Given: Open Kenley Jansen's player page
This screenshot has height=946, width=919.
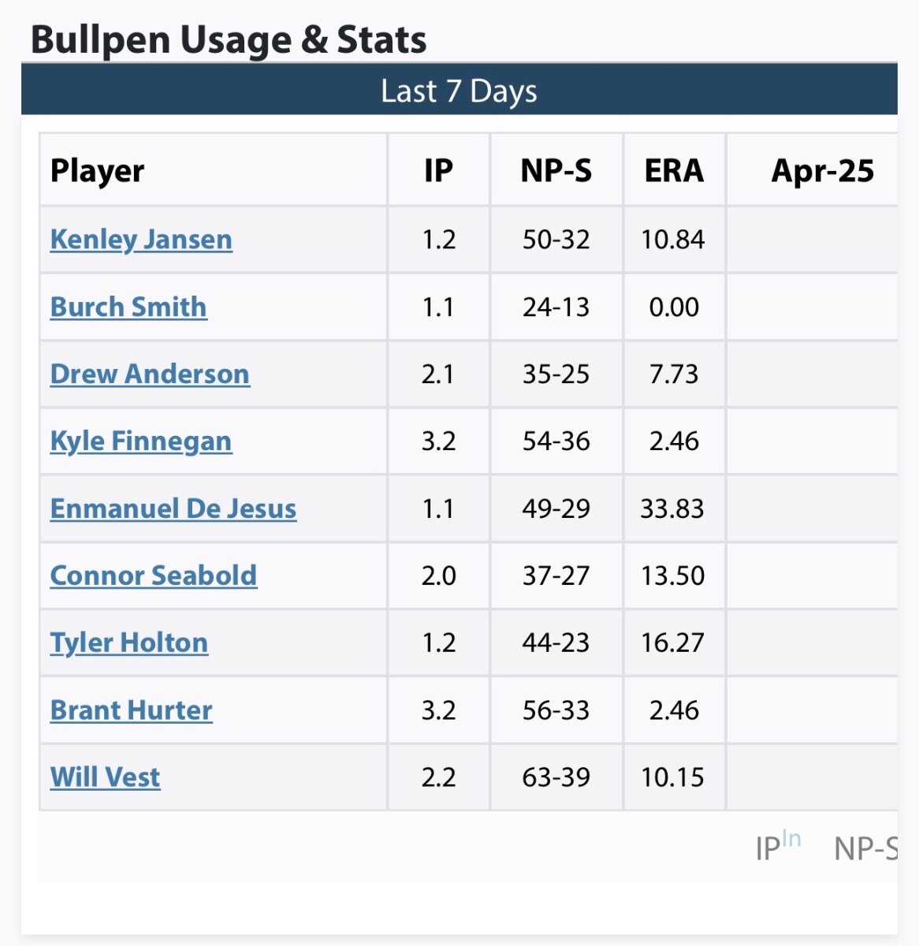Looking at the screenshot, I should tap(141, 240).
